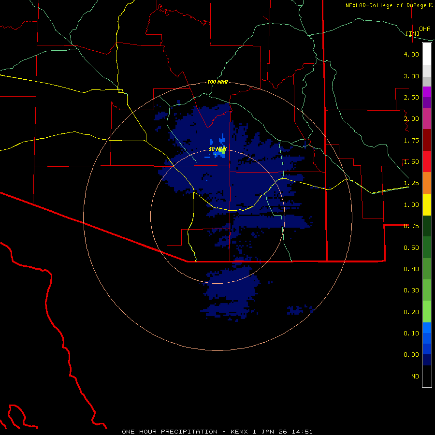Click the 0.75 legend value
The height and width of the screenshot is (435, 435).
pos(411,226)
